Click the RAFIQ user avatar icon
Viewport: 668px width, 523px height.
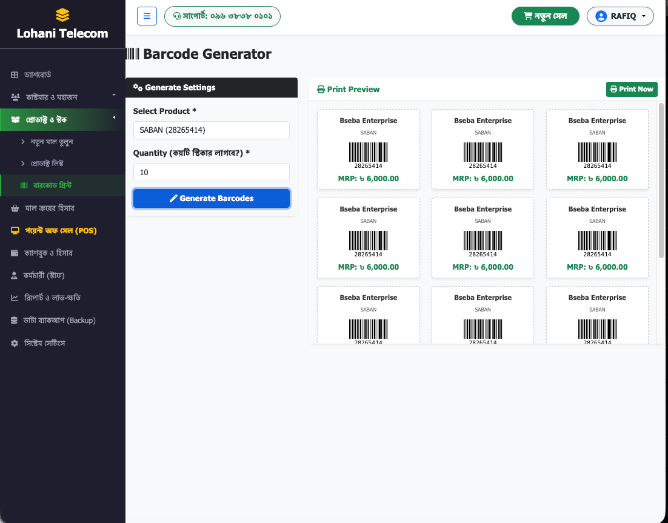pos(601,16)
